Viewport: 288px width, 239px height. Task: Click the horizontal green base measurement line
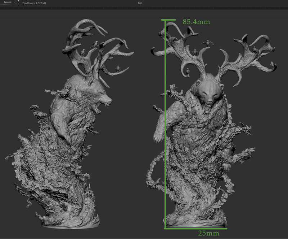pyautogui.click(x=196, y=228)
